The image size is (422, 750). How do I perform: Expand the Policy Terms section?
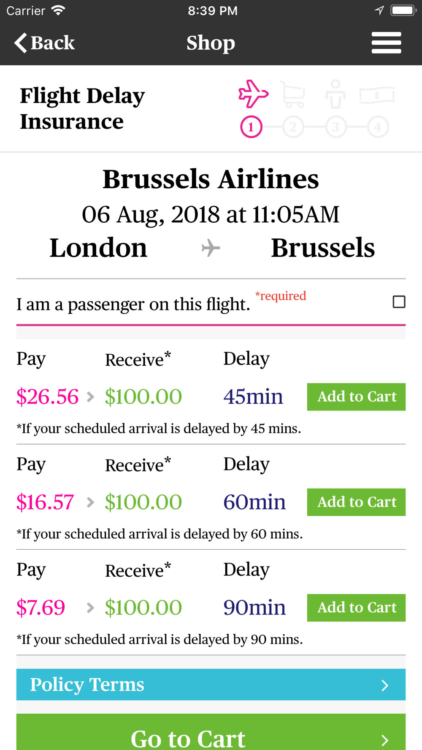(211, 685)
